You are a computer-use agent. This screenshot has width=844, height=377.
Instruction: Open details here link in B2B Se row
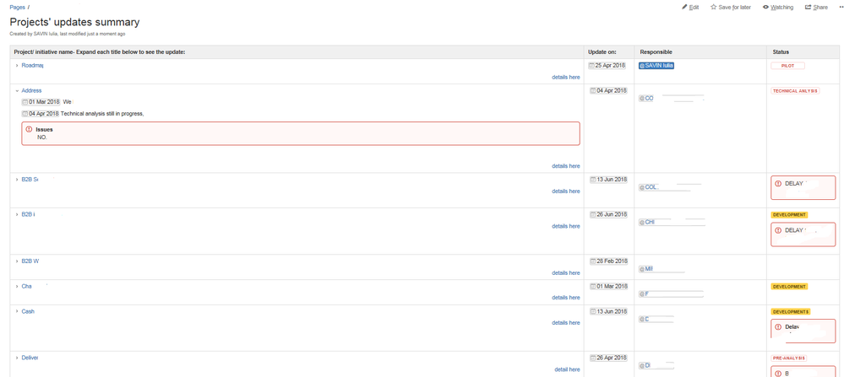point(566,191)
